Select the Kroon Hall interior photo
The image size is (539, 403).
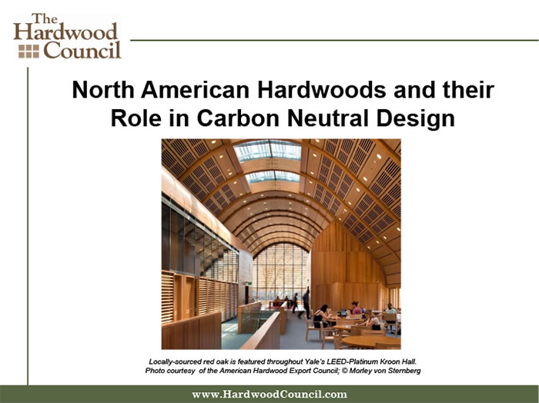pyautogui.click(x=281, y=244)
